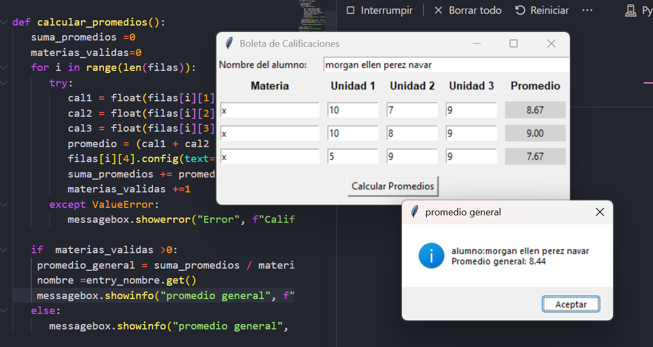Collapse the def calcular_promedios function fold
653x347 pixels.
coord(4,22)
